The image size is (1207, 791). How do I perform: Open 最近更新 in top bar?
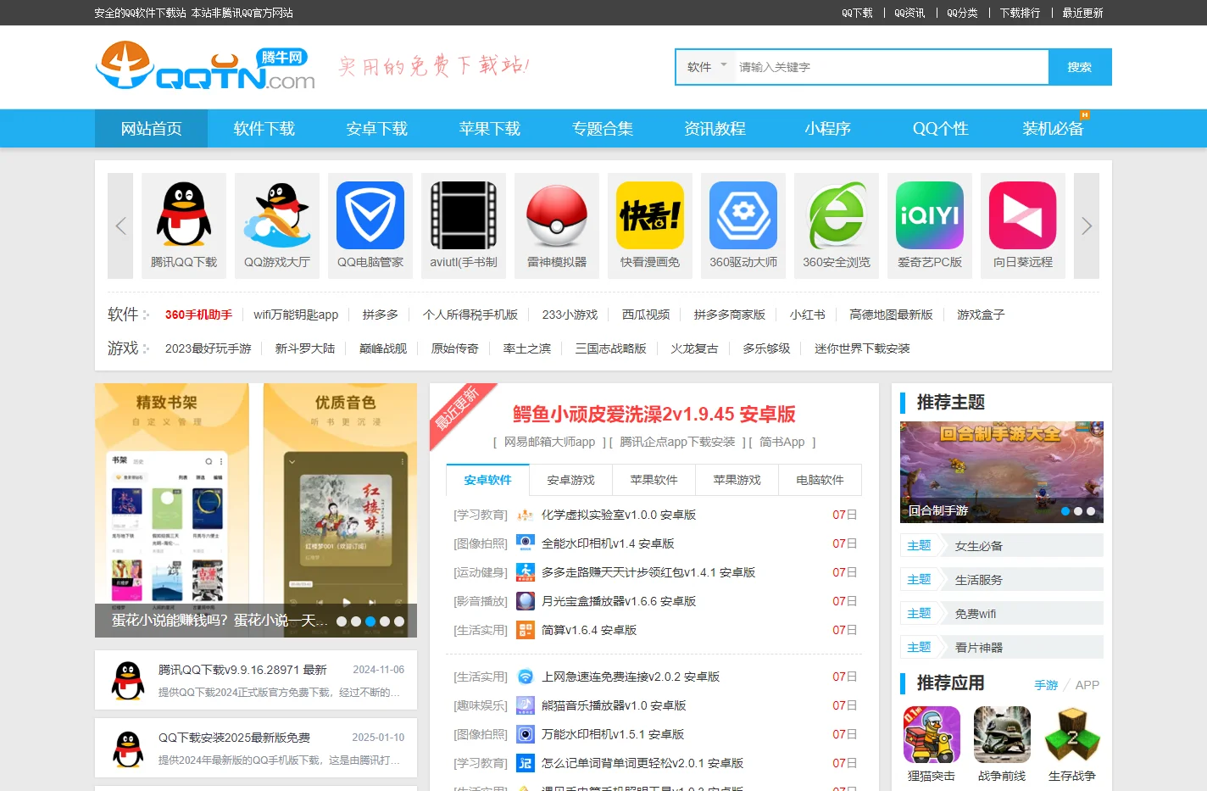tap(1082, 13)
